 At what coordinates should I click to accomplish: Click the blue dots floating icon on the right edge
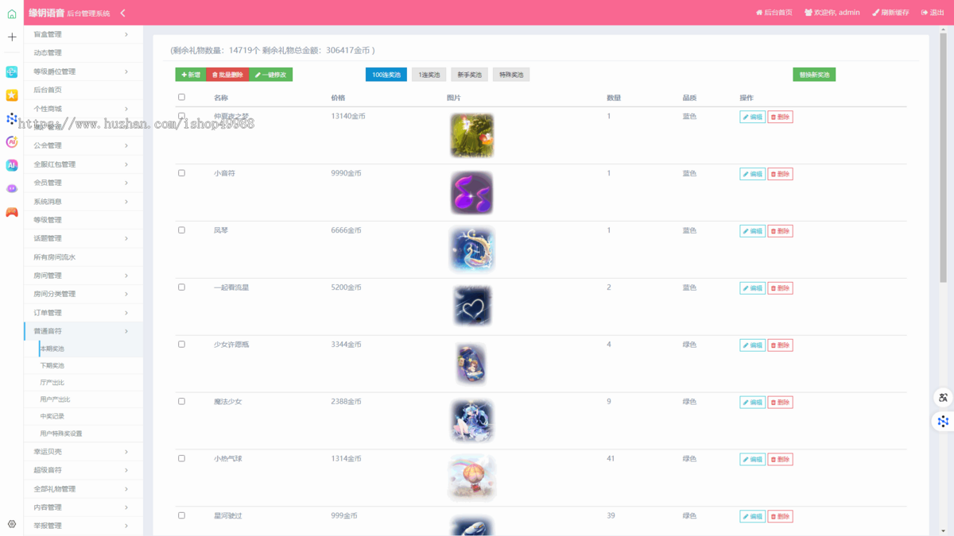click(943, 422)
